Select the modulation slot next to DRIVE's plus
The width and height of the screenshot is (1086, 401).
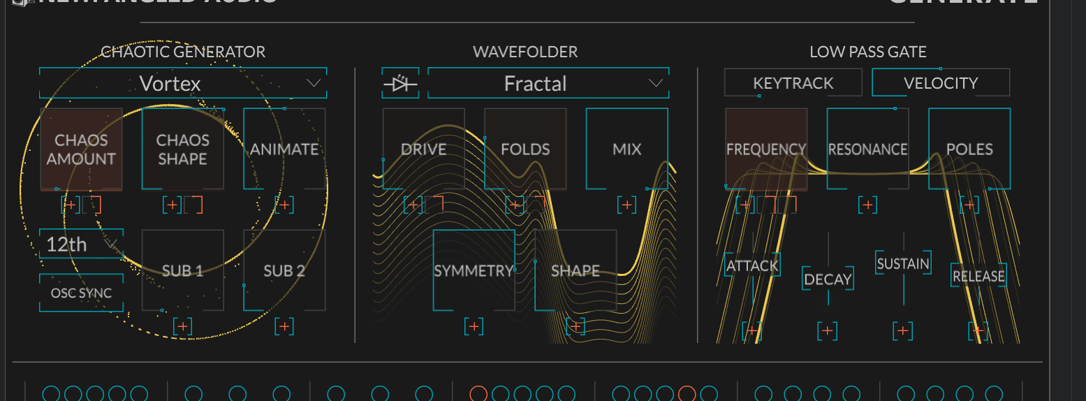(434, 205)
